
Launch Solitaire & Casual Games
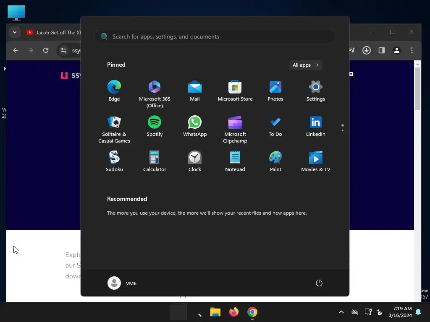tap(114, 129)
